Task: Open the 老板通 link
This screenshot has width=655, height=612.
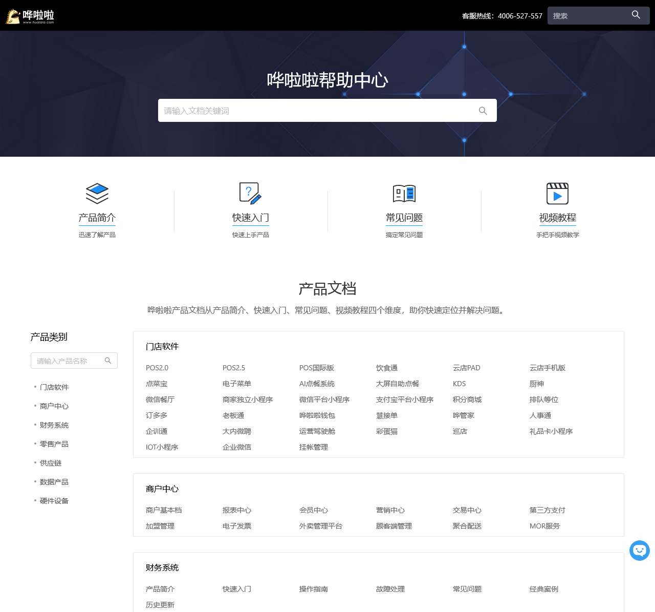Action: pos(233,415)
